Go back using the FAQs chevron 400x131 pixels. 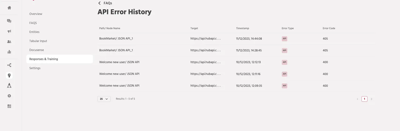point(99,3)
